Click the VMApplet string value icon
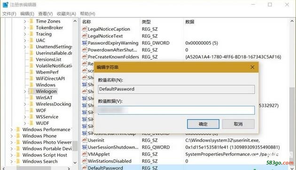 click(84, 154)
